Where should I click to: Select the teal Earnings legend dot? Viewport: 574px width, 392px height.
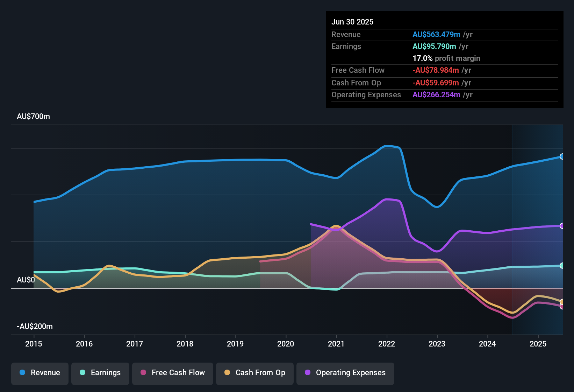coord(82,373)
